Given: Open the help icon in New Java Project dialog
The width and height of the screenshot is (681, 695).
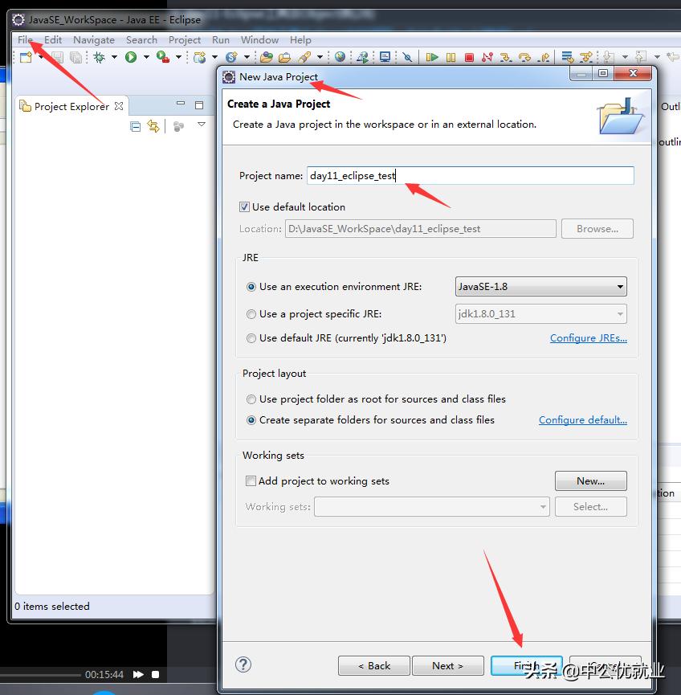Looking at the screenshot, I should [x=243, y=665].
